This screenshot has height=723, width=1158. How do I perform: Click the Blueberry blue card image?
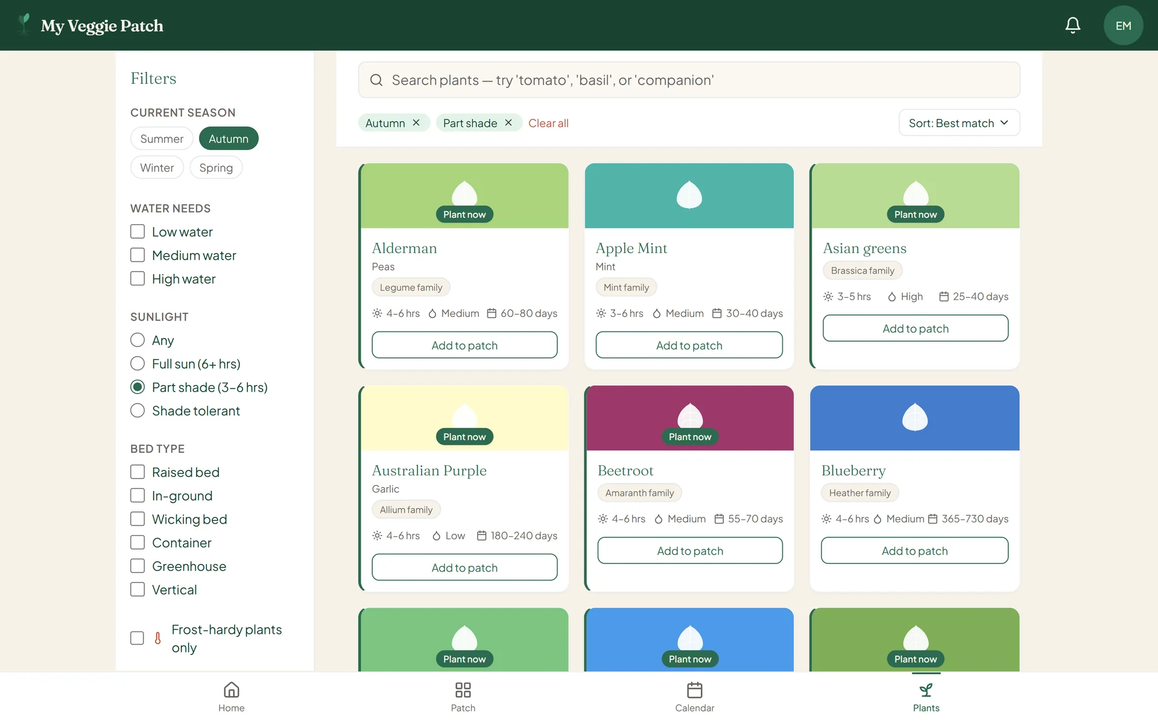[x=914, y=418]
